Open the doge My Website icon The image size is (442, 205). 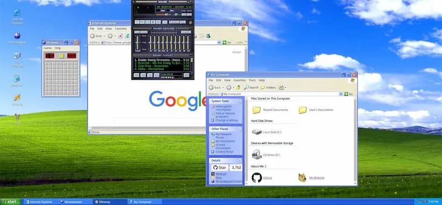click(302, 178)
